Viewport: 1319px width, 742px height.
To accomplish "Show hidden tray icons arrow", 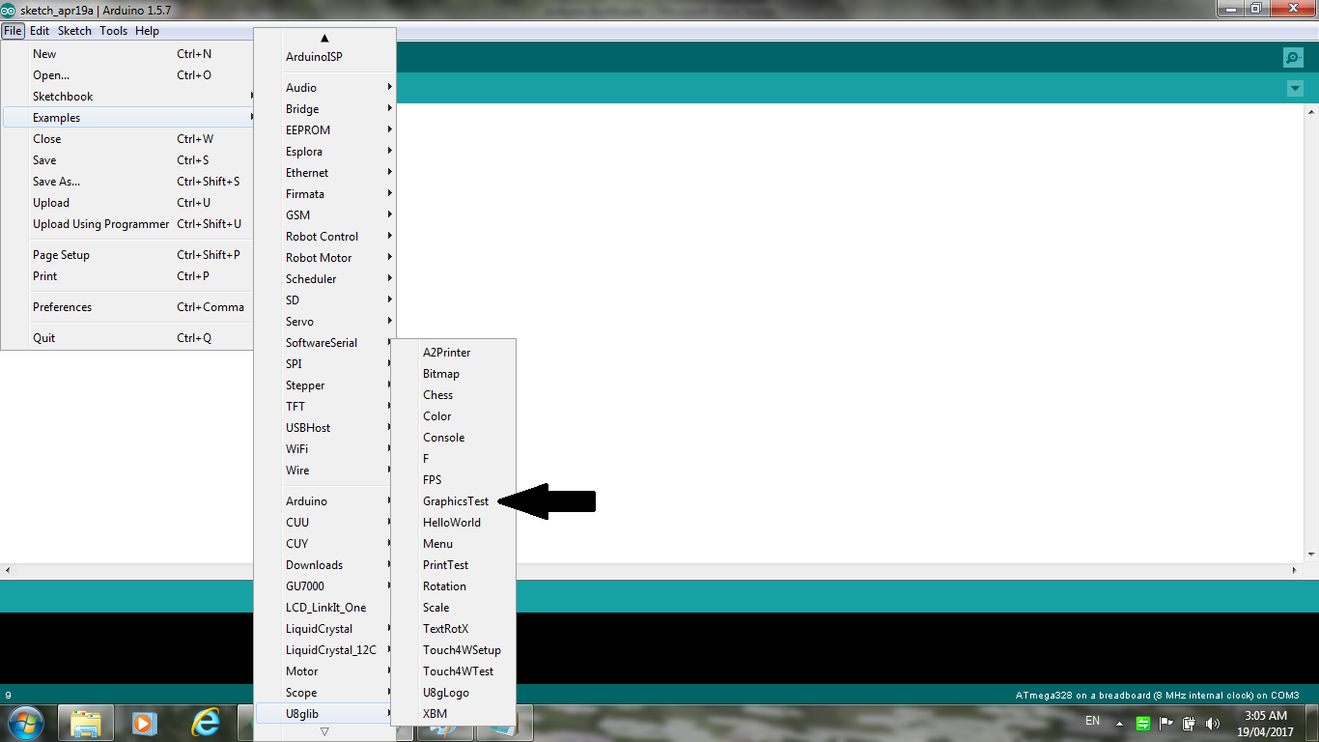I will [x=1119, y=723].
